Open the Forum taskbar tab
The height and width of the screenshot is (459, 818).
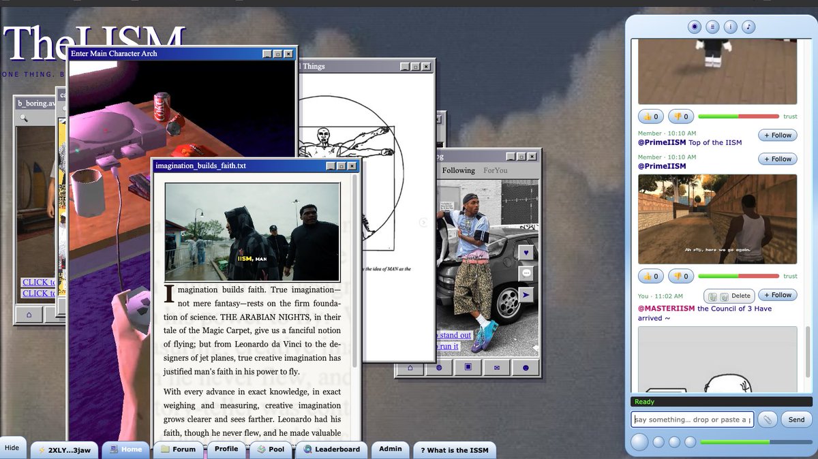point(177,449)
